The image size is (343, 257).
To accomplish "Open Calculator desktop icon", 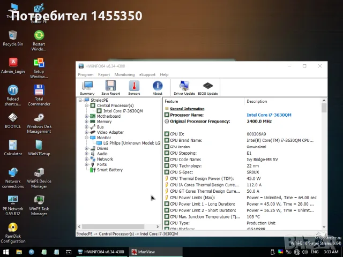I will click(13, 148).
